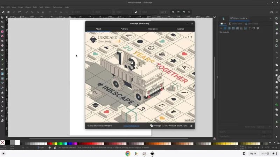
Task: Toggle move gradients with objects
Action: pos(184,12)
